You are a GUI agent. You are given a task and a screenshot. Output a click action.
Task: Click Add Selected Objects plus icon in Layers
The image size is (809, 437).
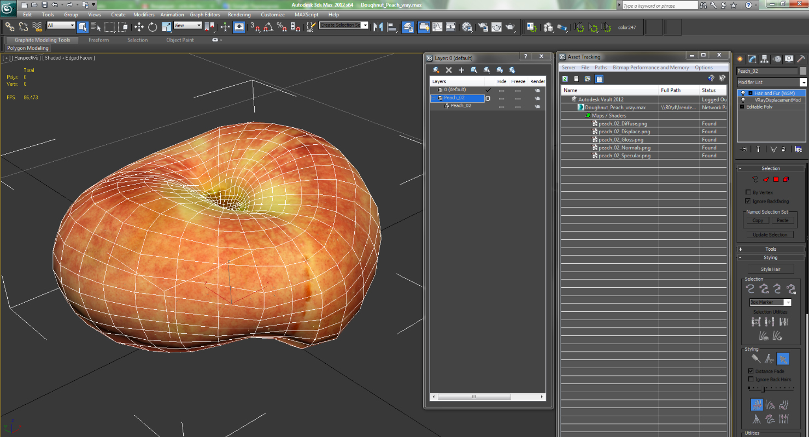(x=461, y=70)
